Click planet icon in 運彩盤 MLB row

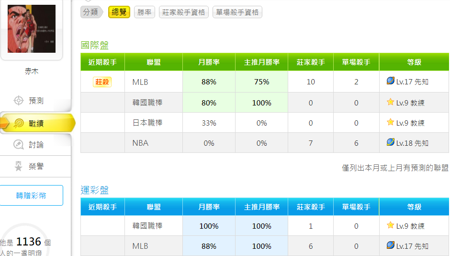390,245
